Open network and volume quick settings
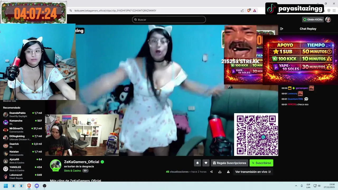The image size is (338, 190). point(317,186)
